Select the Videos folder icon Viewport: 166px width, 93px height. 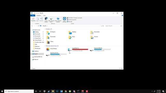click(x=48, y=42)
